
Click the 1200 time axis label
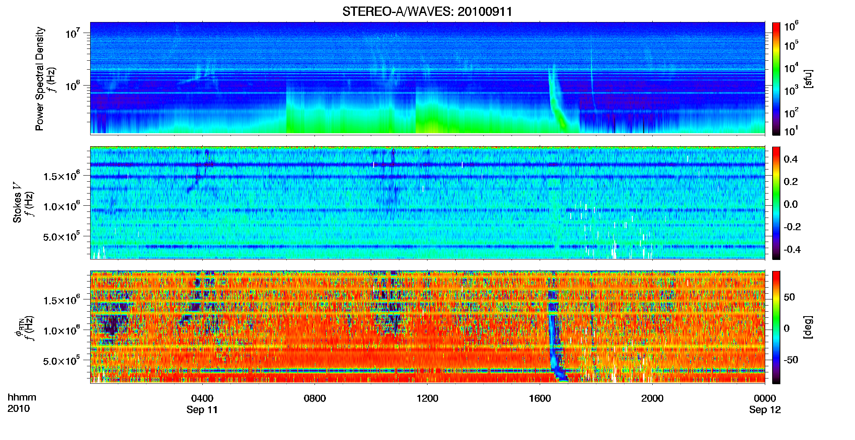click(x=427, y=398)
